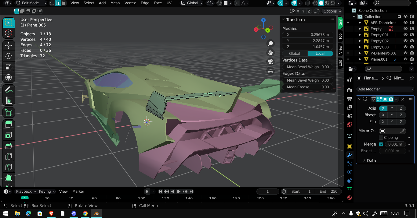Viewport: 417px width, 218px height.
Task: Expand Empty.002 in outliner
Action: pos(360,41)
